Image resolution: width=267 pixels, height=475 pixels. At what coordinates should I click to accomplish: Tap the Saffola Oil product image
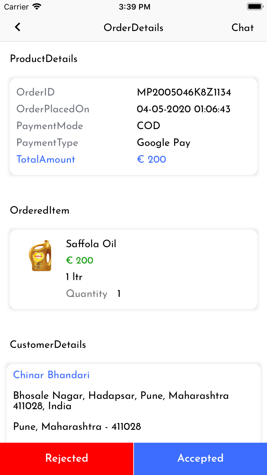40,256
